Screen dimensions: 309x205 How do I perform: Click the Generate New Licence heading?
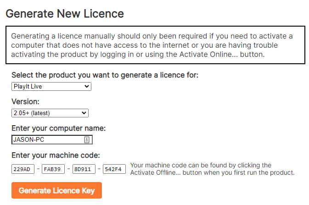click(x=65, y=13)
